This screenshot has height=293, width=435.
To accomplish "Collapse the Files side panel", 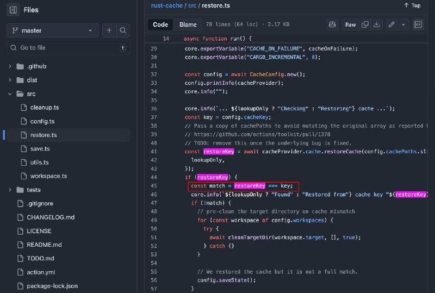I will (14, 10).
